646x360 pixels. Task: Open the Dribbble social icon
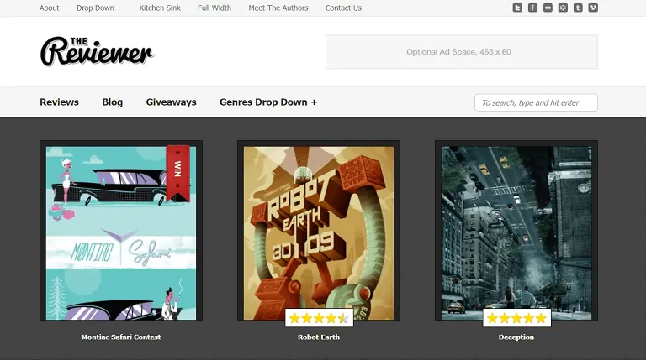[x=563, y=8]
